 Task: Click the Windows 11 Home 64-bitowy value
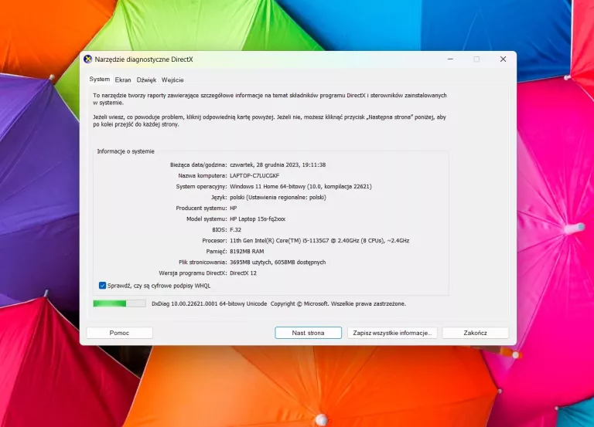pyautogui.click(x=301, y=186)
